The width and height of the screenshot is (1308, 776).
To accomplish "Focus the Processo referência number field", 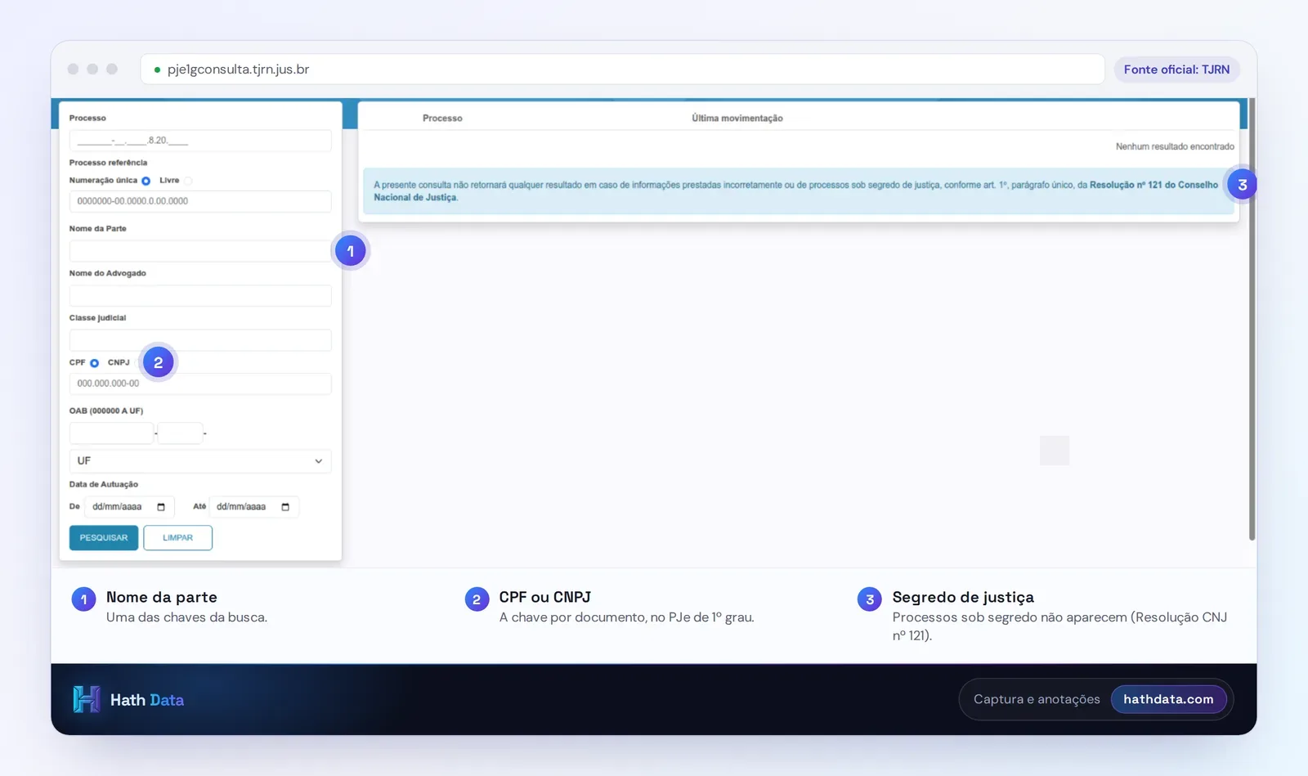I will (x=200, y=201).
